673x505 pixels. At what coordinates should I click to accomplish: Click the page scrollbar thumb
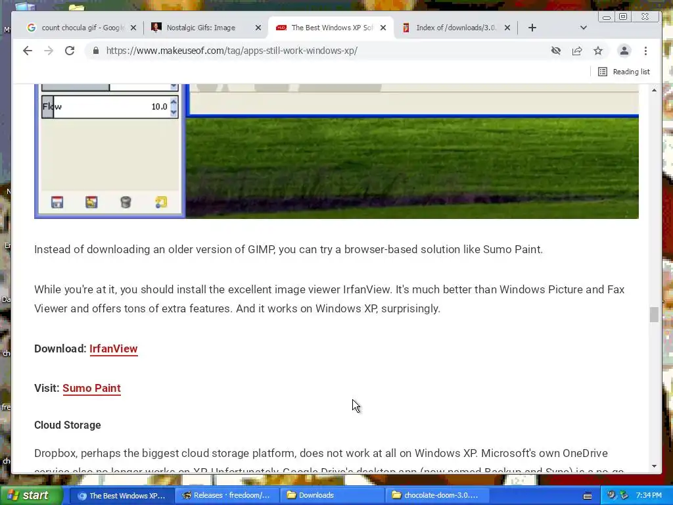point(654,314)
